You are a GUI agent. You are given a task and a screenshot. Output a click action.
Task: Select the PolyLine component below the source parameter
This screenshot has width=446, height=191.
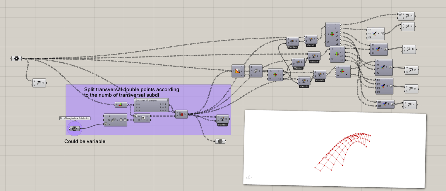[39, 83]
